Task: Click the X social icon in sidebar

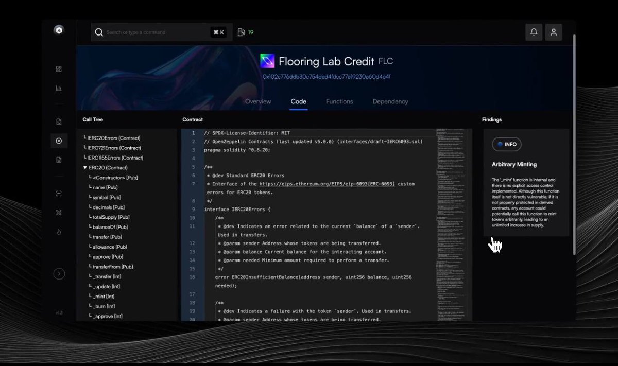Action: 59,213
